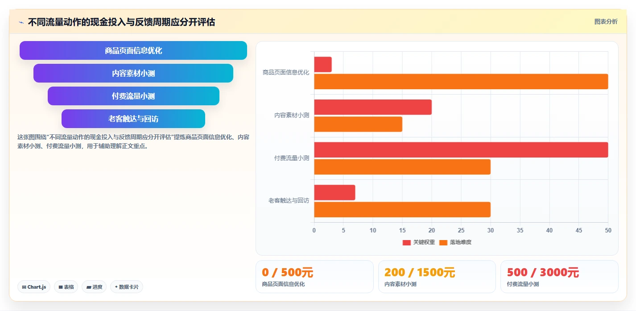Click the title 不同流量动作的现金投入与反馈周期应分开评估

click(x=121, y=22)
